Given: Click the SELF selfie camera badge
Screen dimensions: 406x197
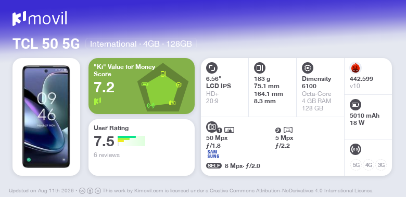Looking at the screenshot, I should coord(214,166).
